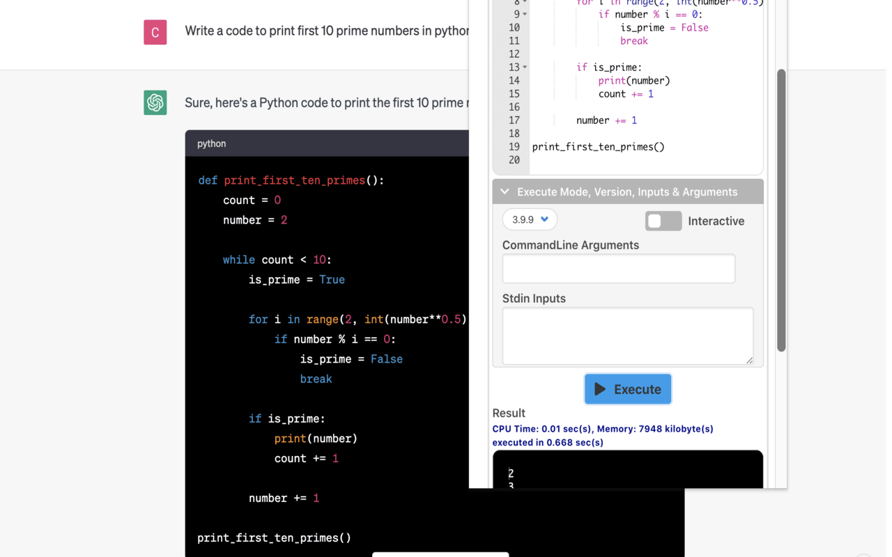Image resolution: width=892 pixels, height=557 pixels.
Task: Click 'number = 2' in chat code block
Action: tap(255, 220)
